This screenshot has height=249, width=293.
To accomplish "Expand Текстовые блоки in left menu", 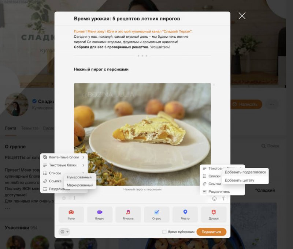I will 64,165.
